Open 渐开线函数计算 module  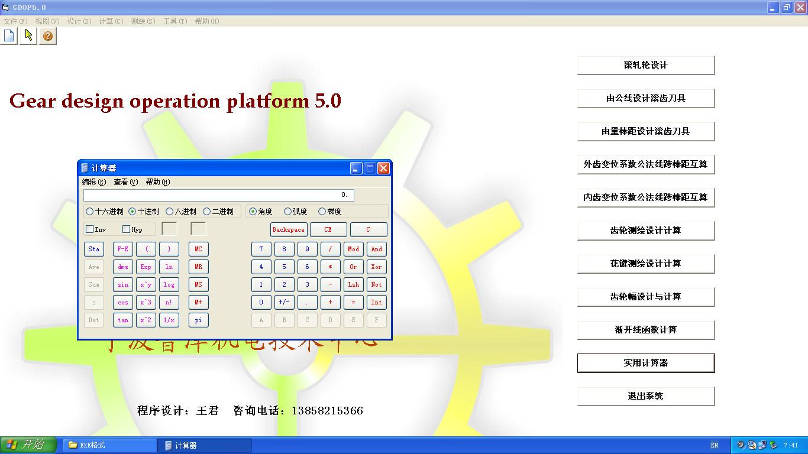click(646, 330)
